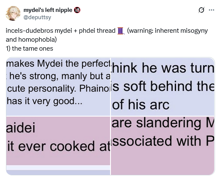The image size is (221, 180).
Task: Click the thread spool emoji
Action: pos(121,31)
